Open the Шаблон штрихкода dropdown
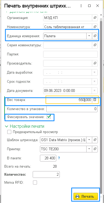The image size is (104, 203). click(x=89, y=140)
